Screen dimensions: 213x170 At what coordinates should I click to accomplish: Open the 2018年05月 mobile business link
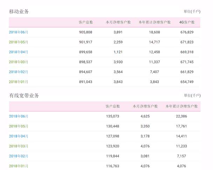[19, 42]
